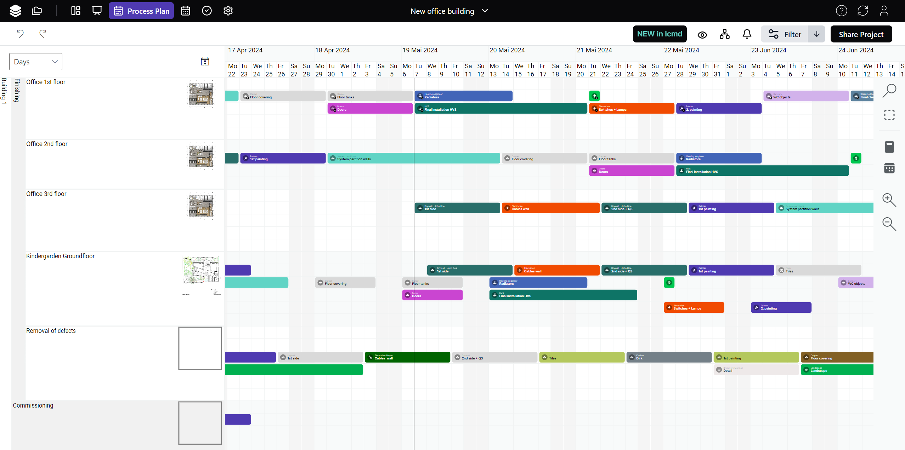This screenshot has height=450, width=905.
Task: Click the Filter button
Action: tap(785, 34)
